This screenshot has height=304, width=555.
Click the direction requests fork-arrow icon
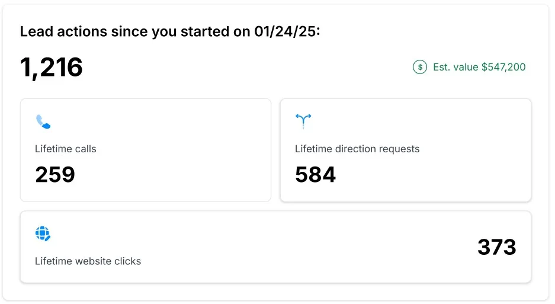tap(303, 121)
